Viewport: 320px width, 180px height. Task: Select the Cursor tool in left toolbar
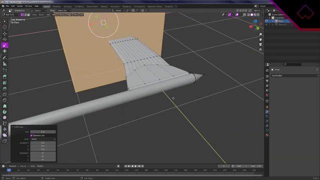click(x=4, y=27)
